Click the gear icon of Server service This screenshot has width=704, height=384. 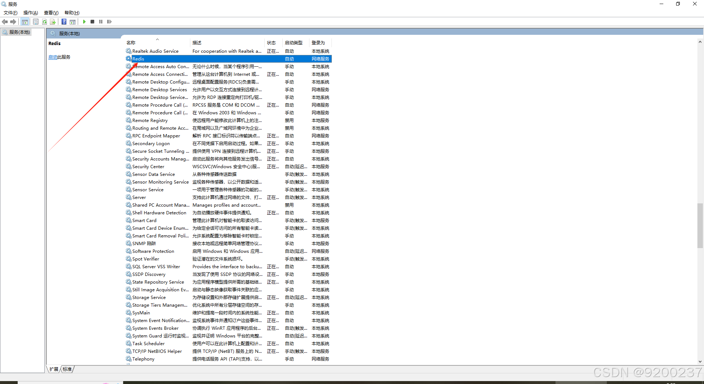point(128,197)
